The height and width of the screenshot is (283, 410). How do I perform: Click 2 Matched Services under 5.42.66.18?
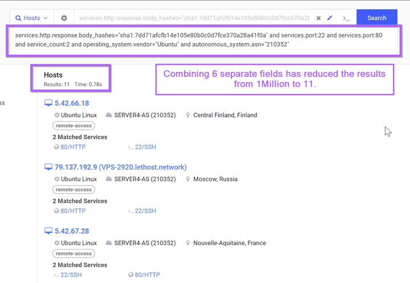pos(80,137)
